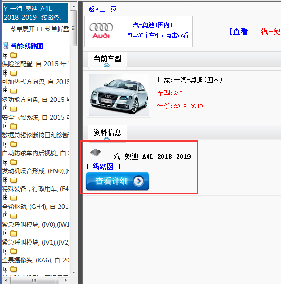This screenshot has width=281, height=284.
Task: Select the 资料信息 tab
Action: coord(107,132)
